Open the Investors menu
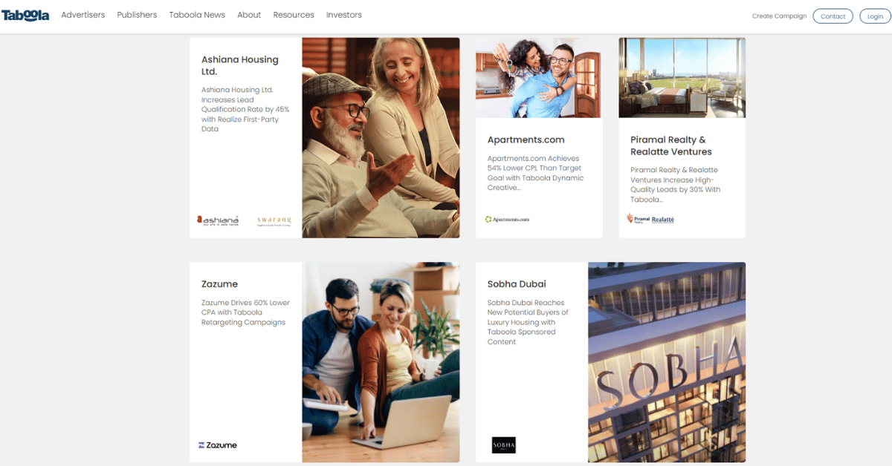The image size is (892, 466). [344, 15]
